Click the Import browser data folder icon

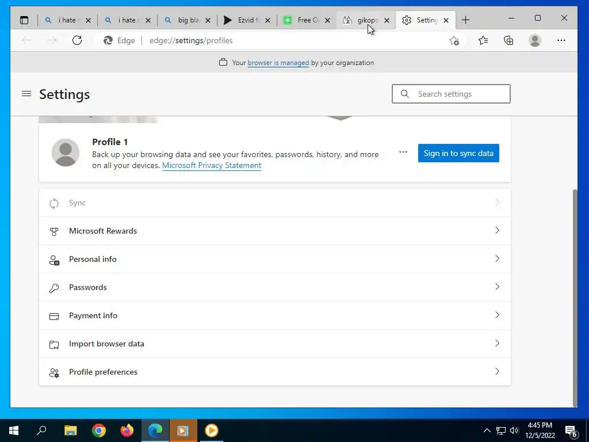(54, 344)
